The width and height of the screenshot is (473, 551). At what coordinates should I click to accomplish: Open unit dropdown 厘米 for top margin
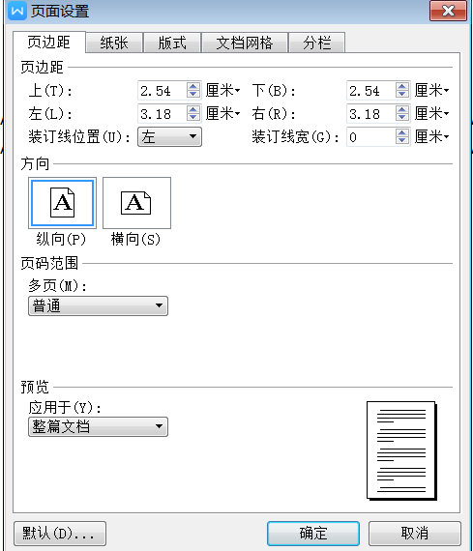point(223,91)
